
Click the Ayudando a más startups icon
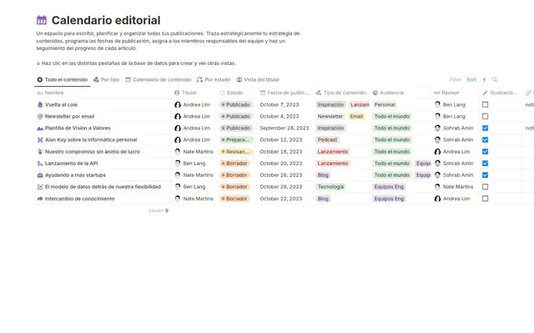40,175
